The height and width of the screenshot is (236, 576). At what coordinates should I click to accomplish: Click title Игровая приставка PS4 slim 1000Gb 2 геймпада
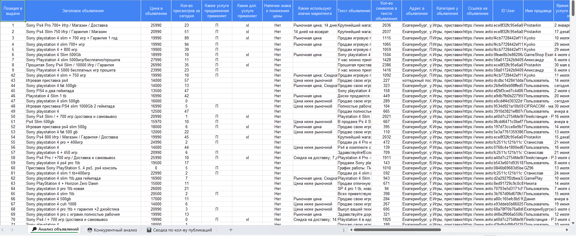(x=70, y=106)
